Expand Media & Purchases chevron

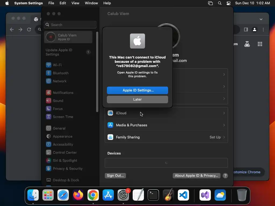(224, 125)
